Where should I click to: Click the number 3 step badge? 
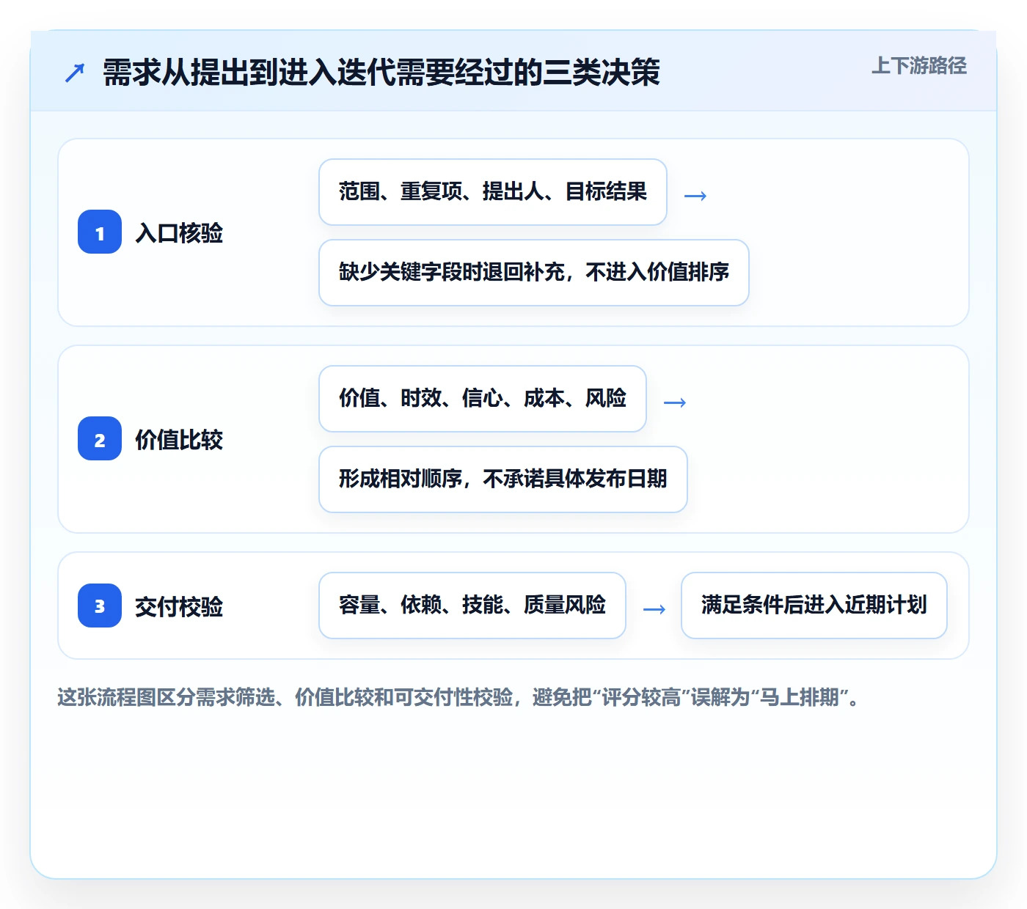(100, 606)
